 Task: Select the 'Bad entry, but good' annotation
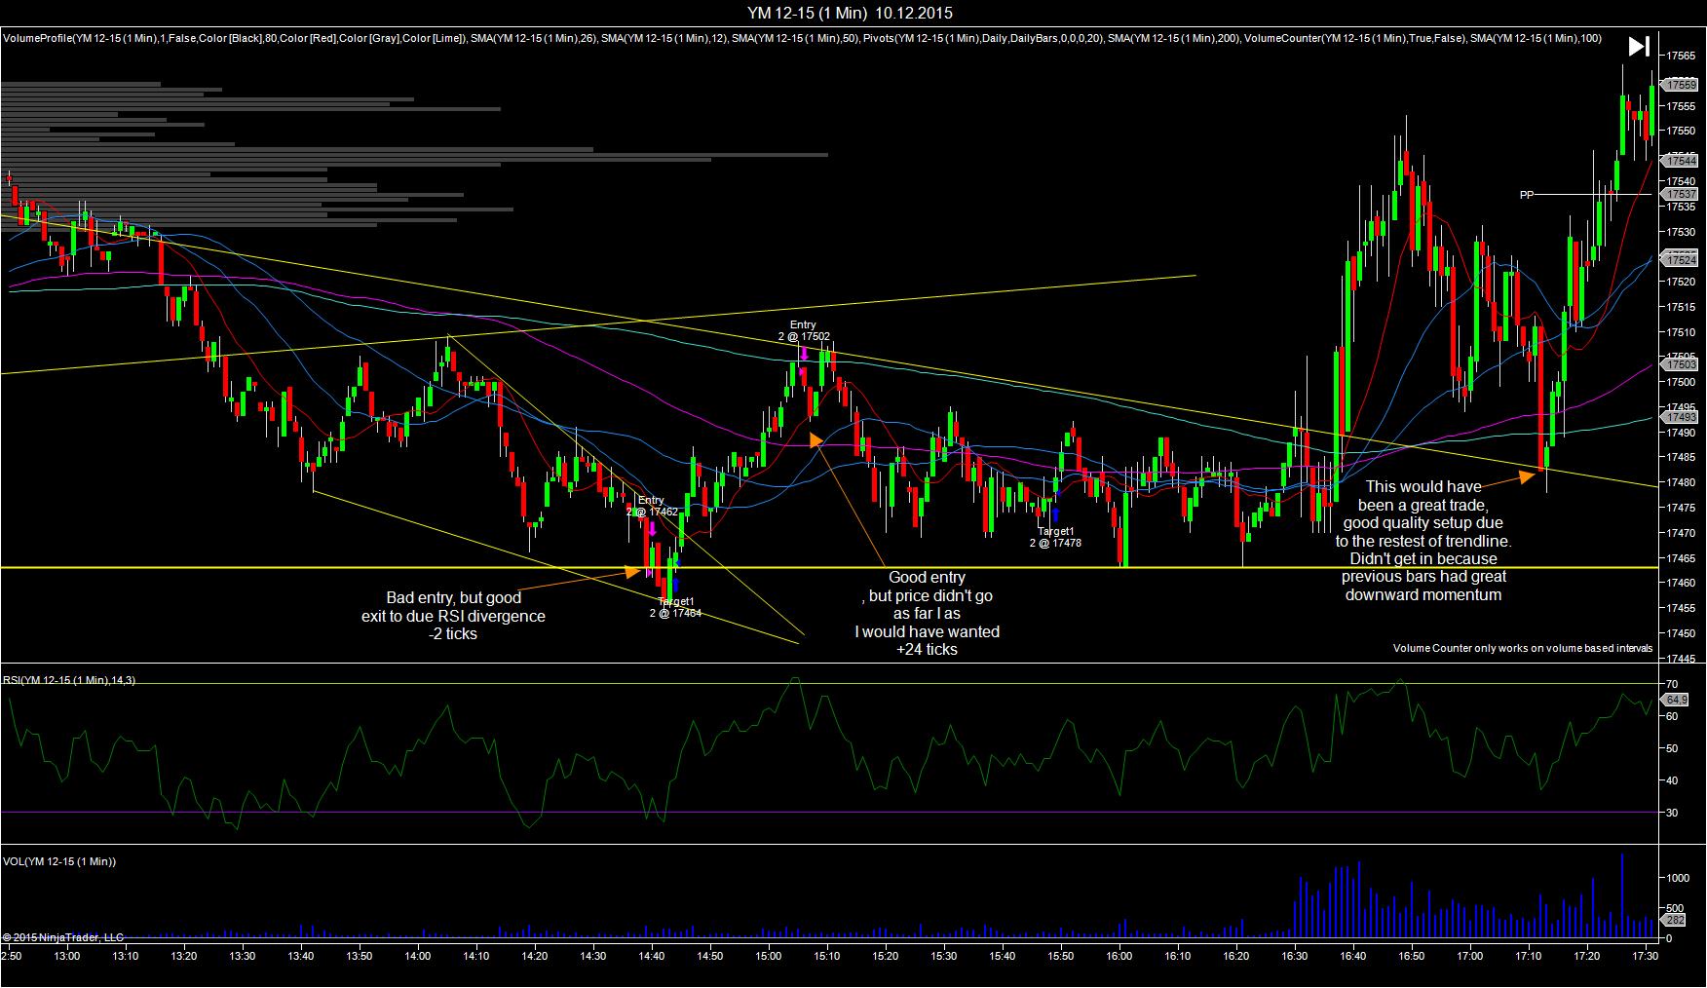click(x=453, y=615)
